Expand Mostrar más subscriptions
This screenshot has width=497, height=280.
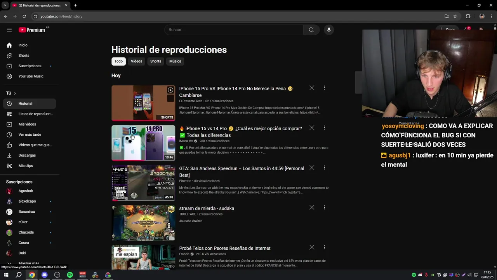[x=30, y=263]
